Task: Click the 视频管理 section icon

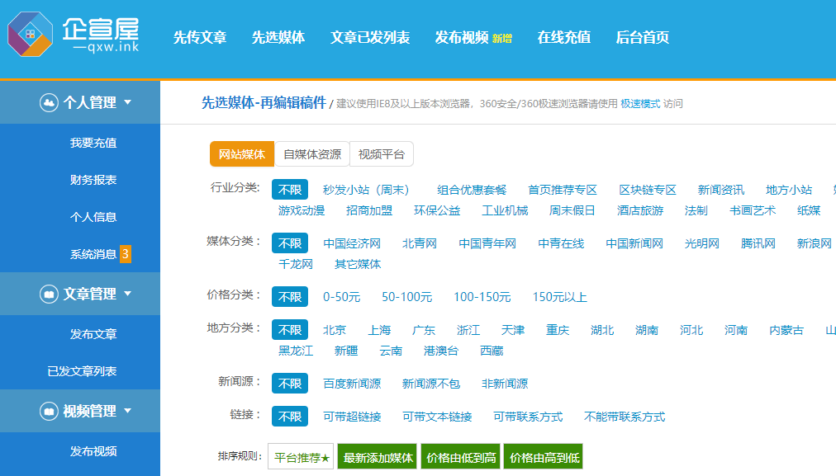Action: click(x=49, y=411)
